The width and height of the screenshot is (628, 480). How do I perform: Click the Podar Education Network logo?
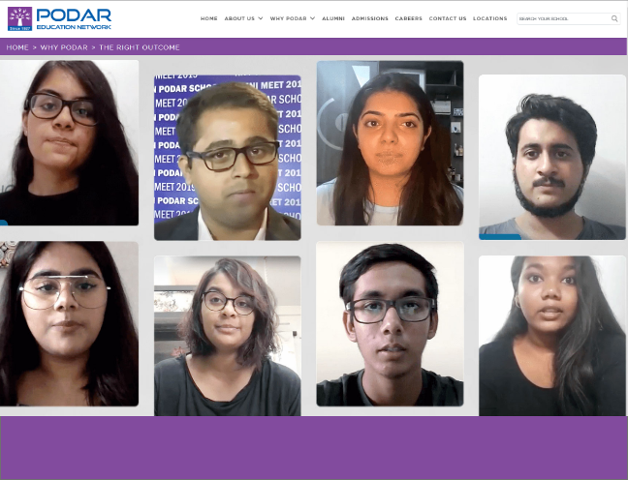coord(59,18)
